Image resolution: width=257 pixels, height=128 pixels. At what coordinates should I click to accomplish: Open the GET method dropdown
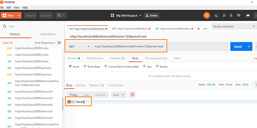click(x=80, y=47)
